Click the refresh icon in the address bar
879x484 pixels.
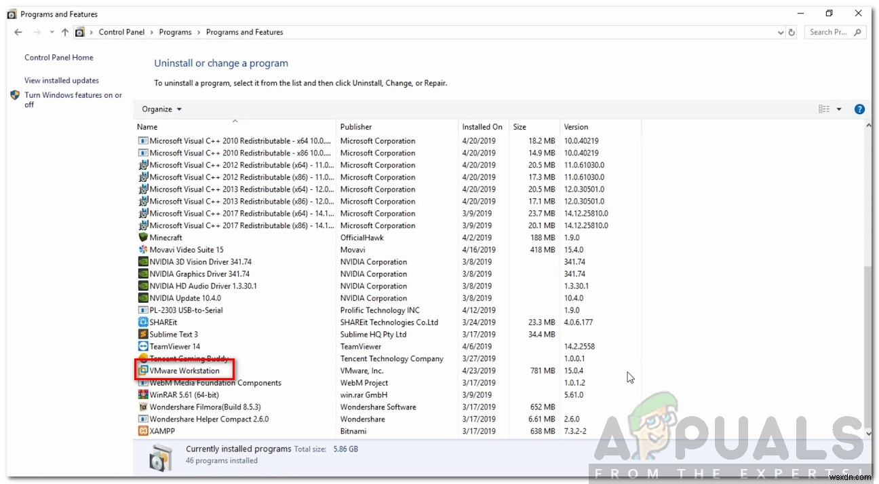tap(792, 32)
